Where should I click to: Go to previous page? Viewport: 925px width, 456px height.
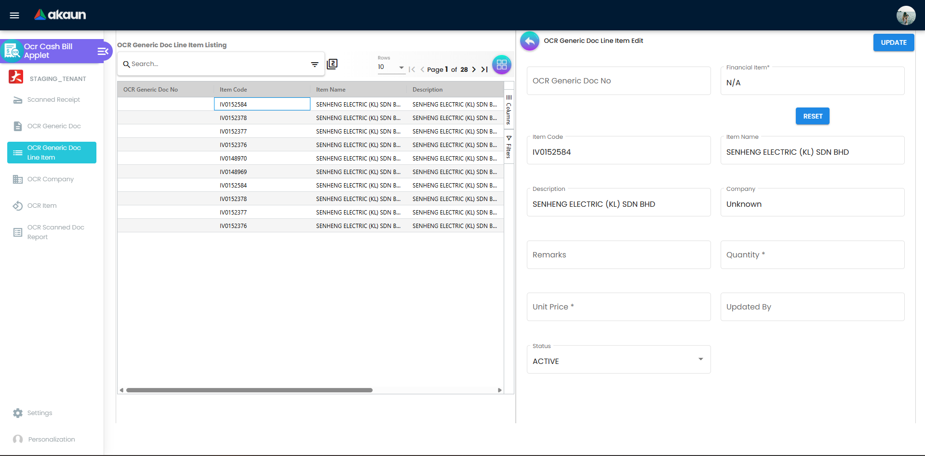[x=422, y=69]
